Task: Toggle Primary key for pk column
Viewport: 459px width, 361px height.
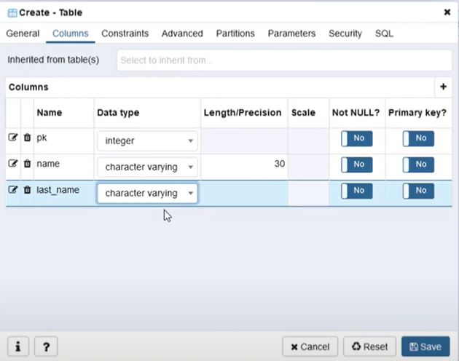Action: [x=418, y=138]
